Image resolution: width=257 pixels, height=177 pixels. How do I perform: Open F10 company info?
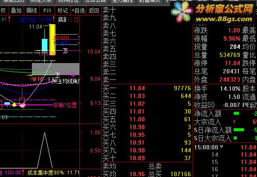point(47,11)
